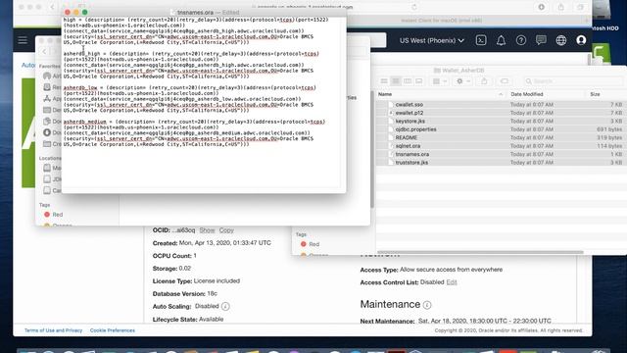Click the Search field in Wallet_AsherDB Finder

pos(573,81)
